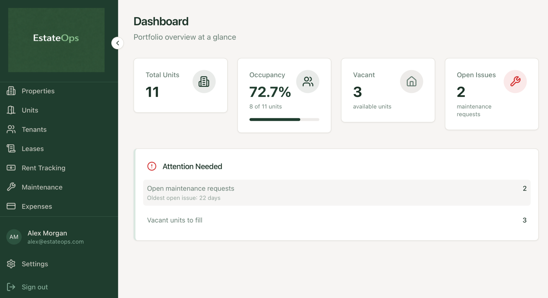Click the building icon on Total Units card
This screenshot has height=298, width=548.
(204, 81)
